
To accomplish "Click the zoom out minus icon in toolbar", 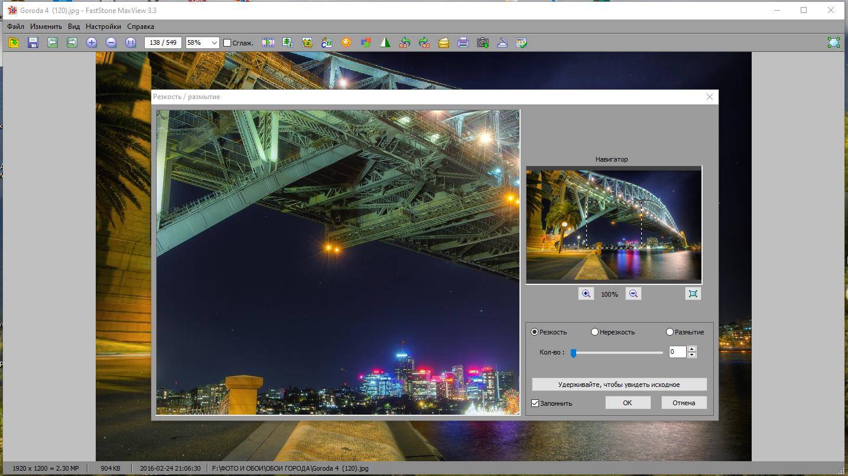I will coord(111,42).
